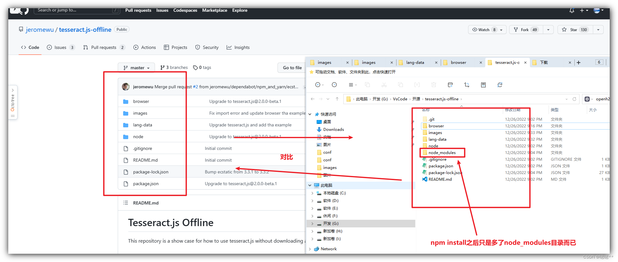Click the explorer Internet Explorer refresh-style icon
The width and height of the screenshot is (618, 262).
500,85
